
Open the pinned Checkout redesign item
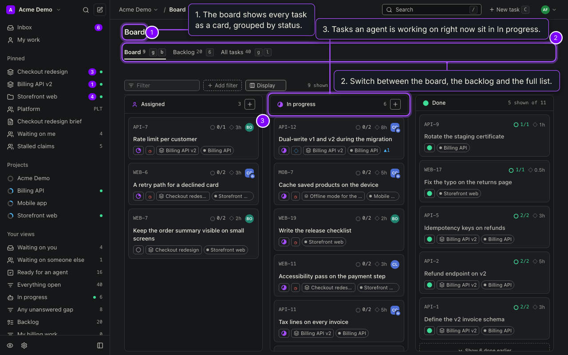(55, 72)
